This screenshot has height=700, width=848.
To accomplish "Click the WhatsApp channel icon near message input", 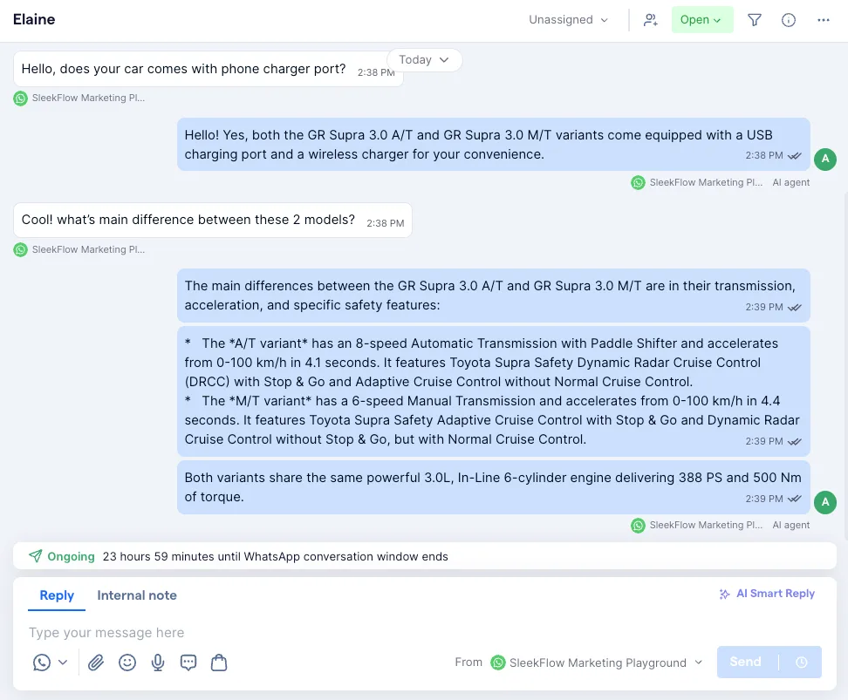I will [x=42, y=663].
